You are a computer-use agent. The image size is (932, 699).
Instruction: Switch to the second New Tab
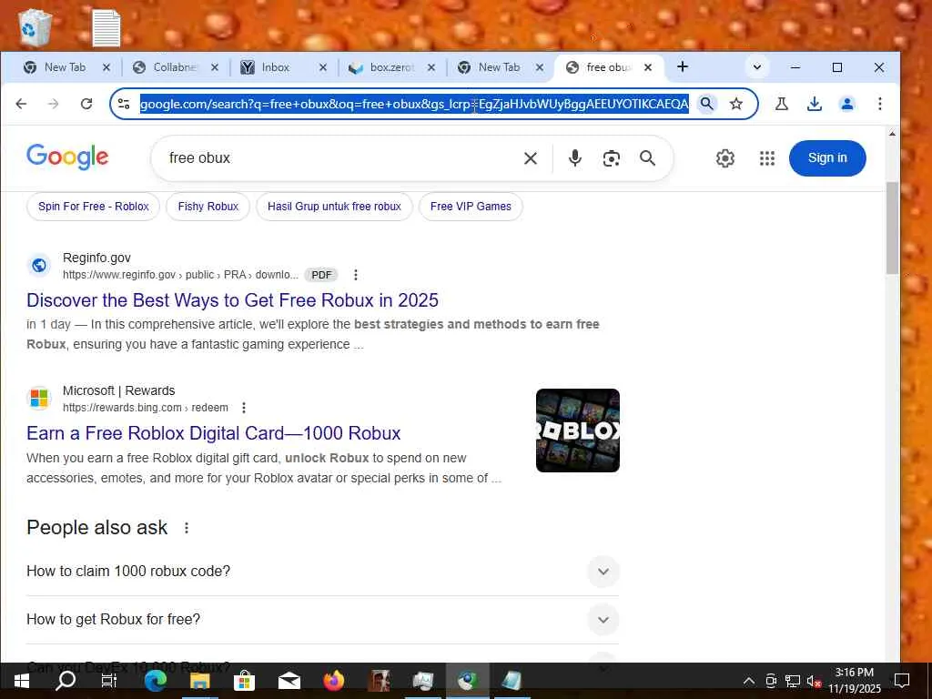[500, 67]
